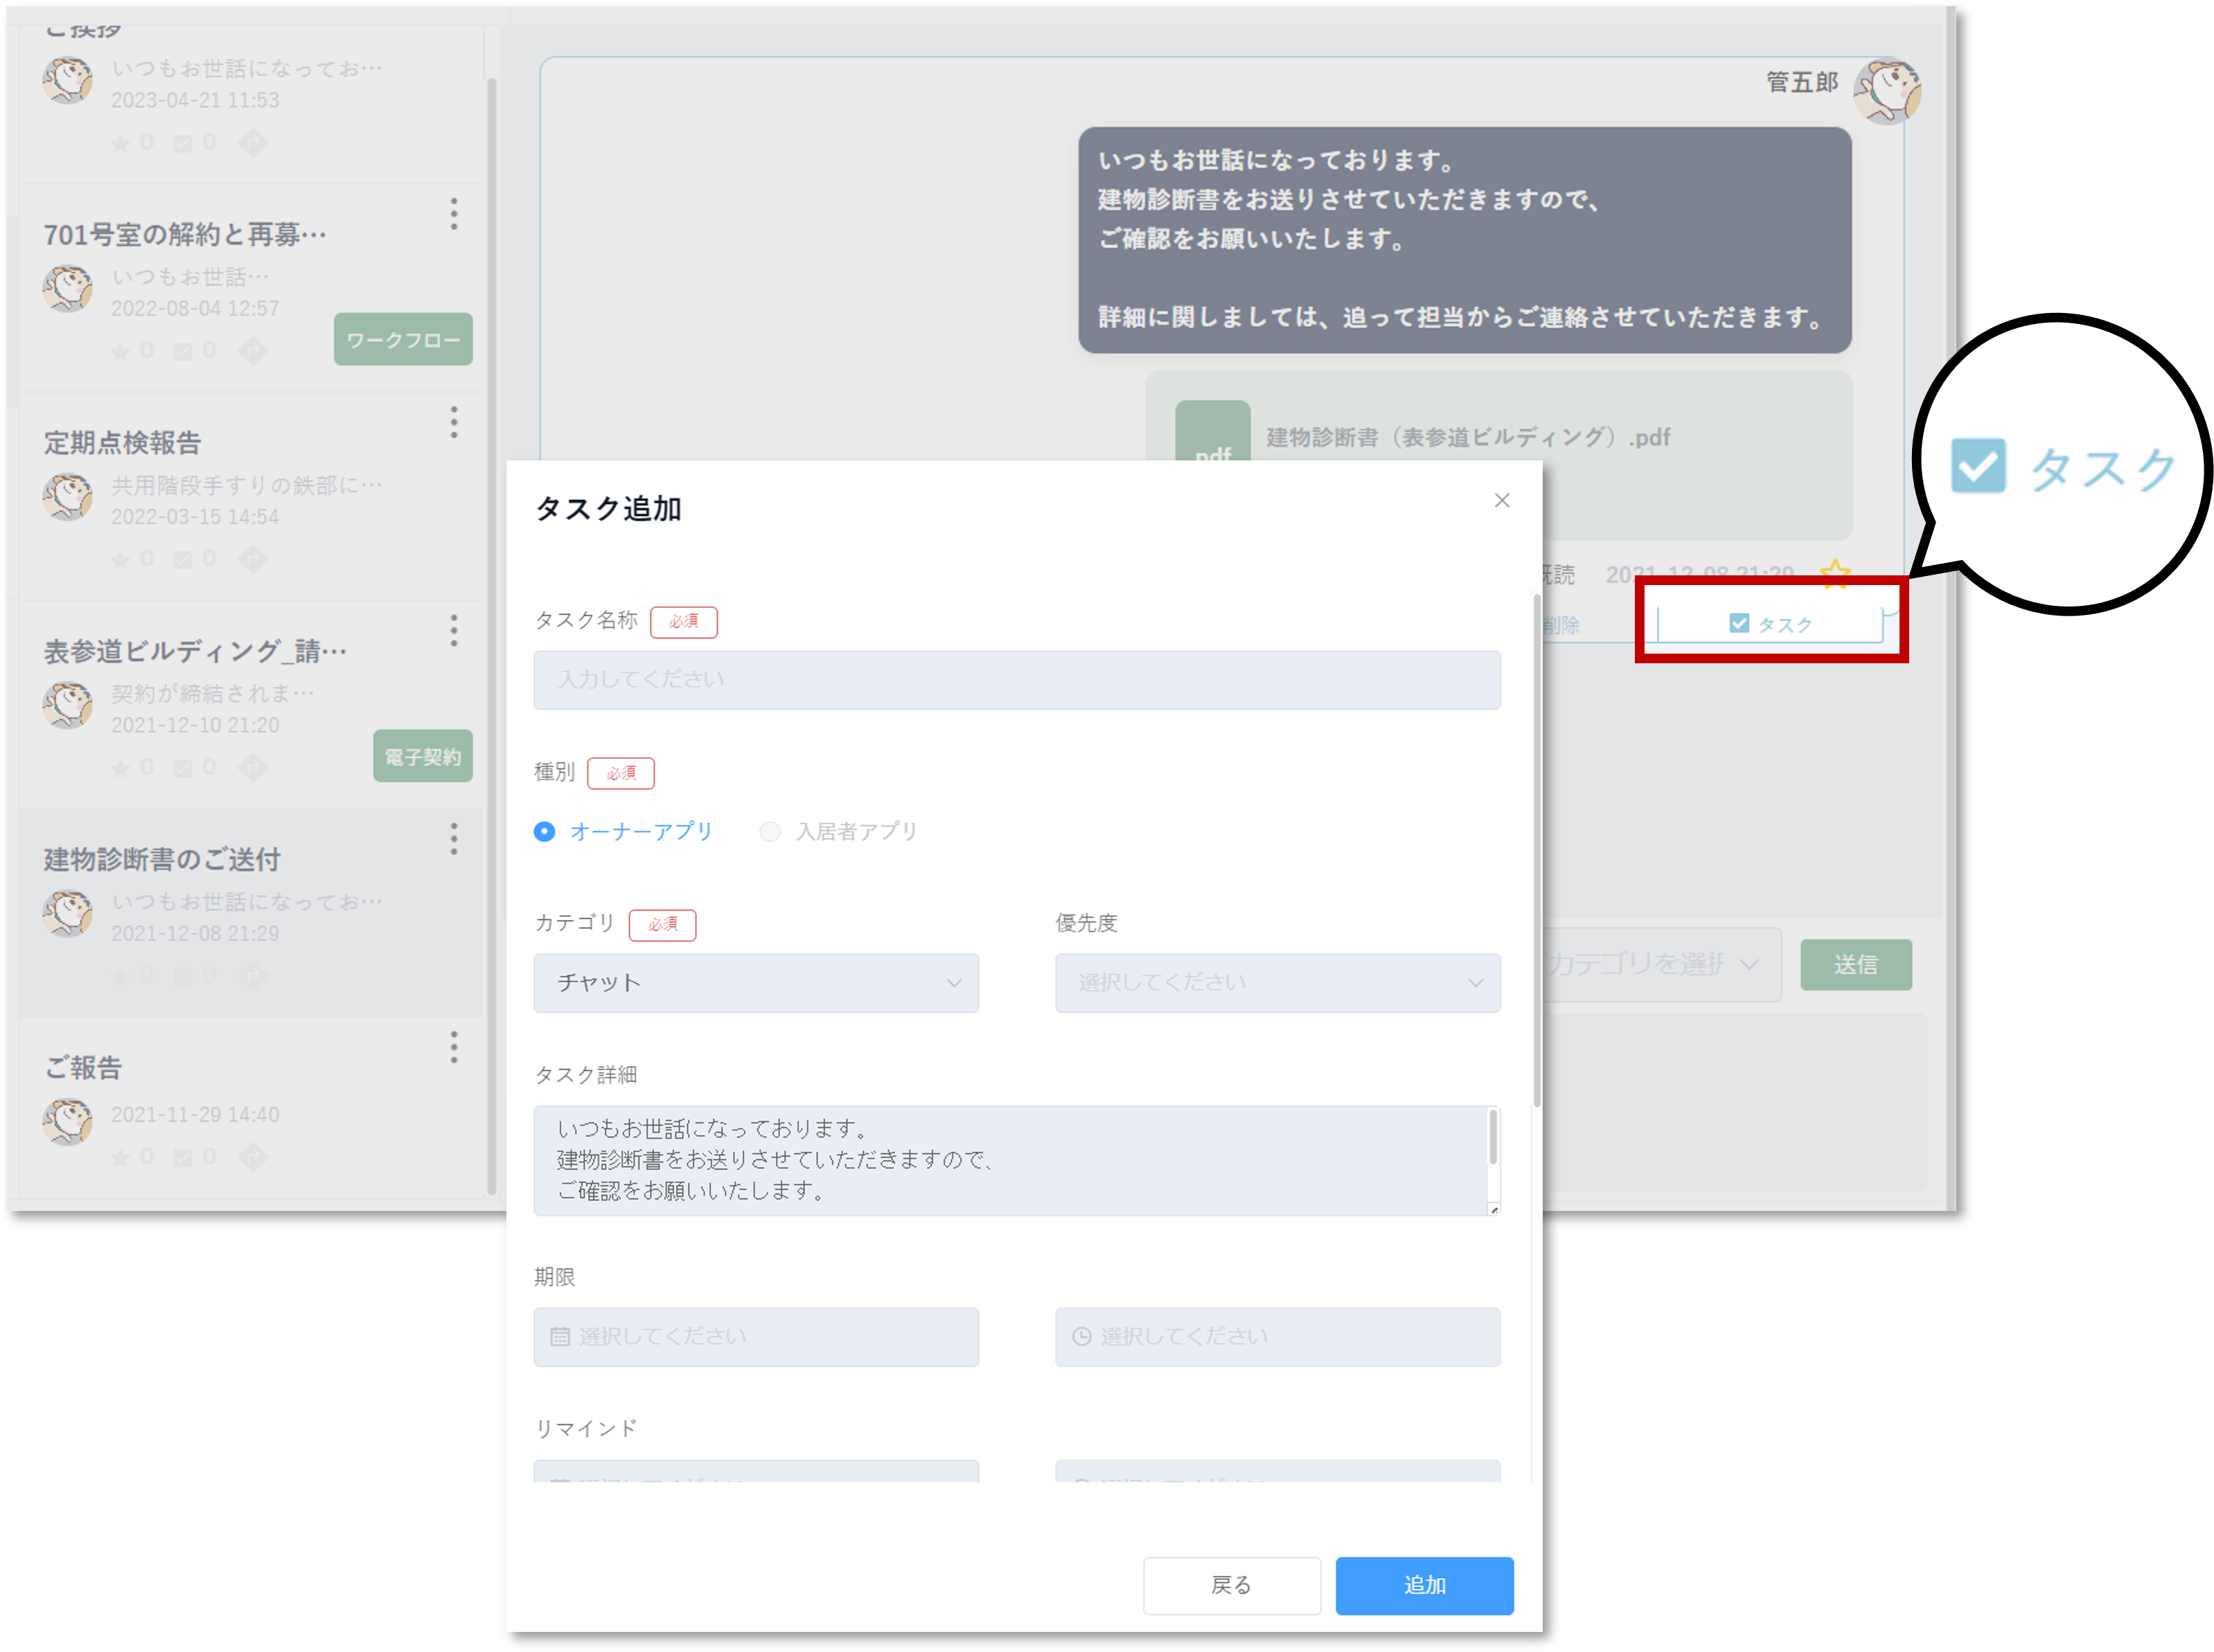Select the オーナーアプリ radio button
The width and height of the screenshot is (2214, 1652).
[544, 832]
